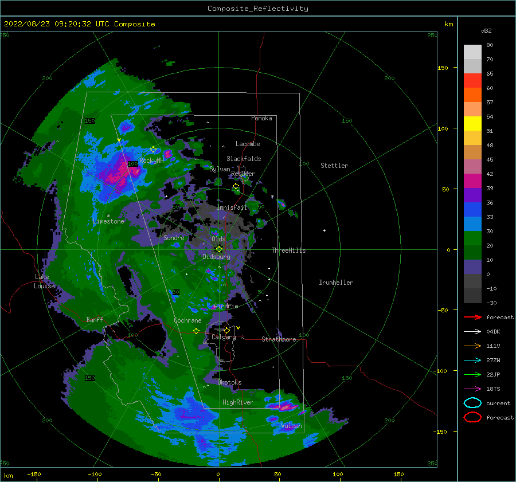Click the Airdrie city label
Screen dimensions: 516x482
point(226,306)
